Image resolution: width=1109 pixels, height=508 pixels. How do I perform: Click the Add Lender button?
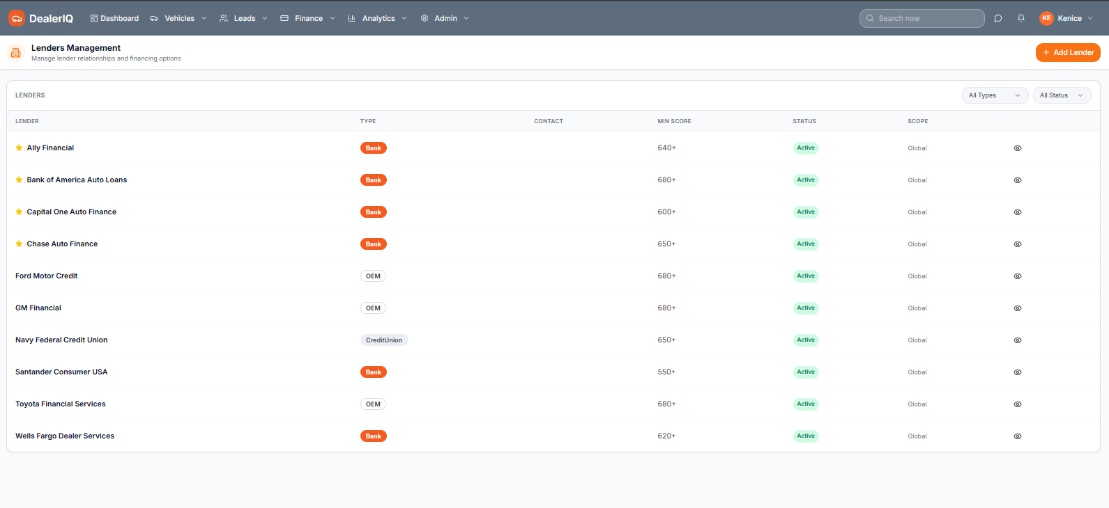coord(1068,52)
